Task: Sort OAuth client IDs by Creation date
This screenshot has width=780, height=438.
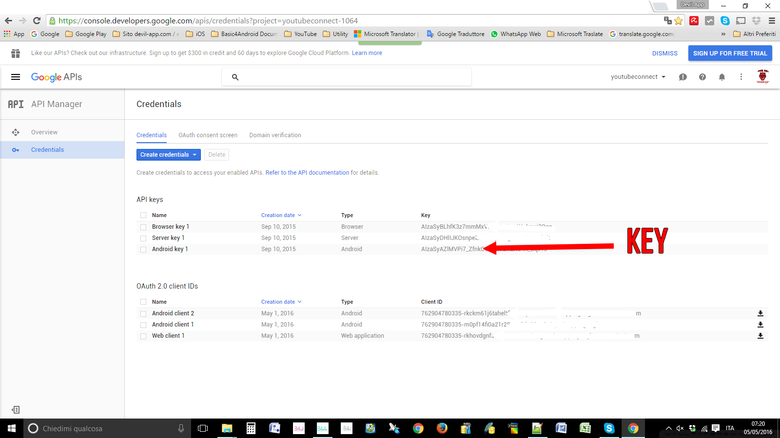Action: pyautogui.click(x=281, y=302)
